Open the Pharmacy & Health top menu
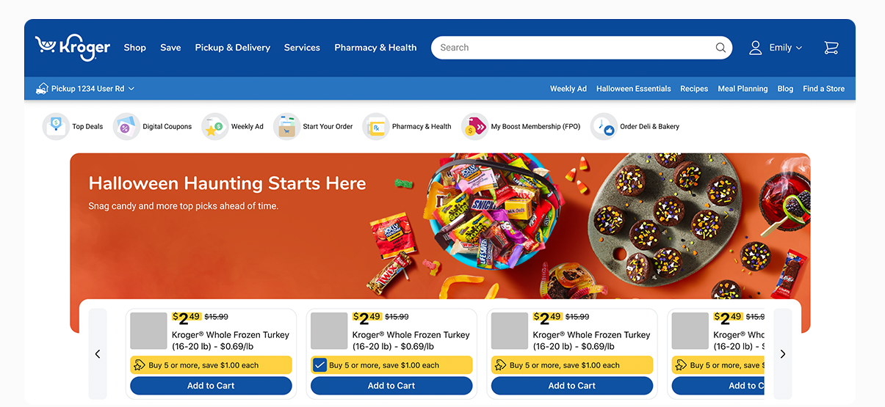 tap(375, 48)
